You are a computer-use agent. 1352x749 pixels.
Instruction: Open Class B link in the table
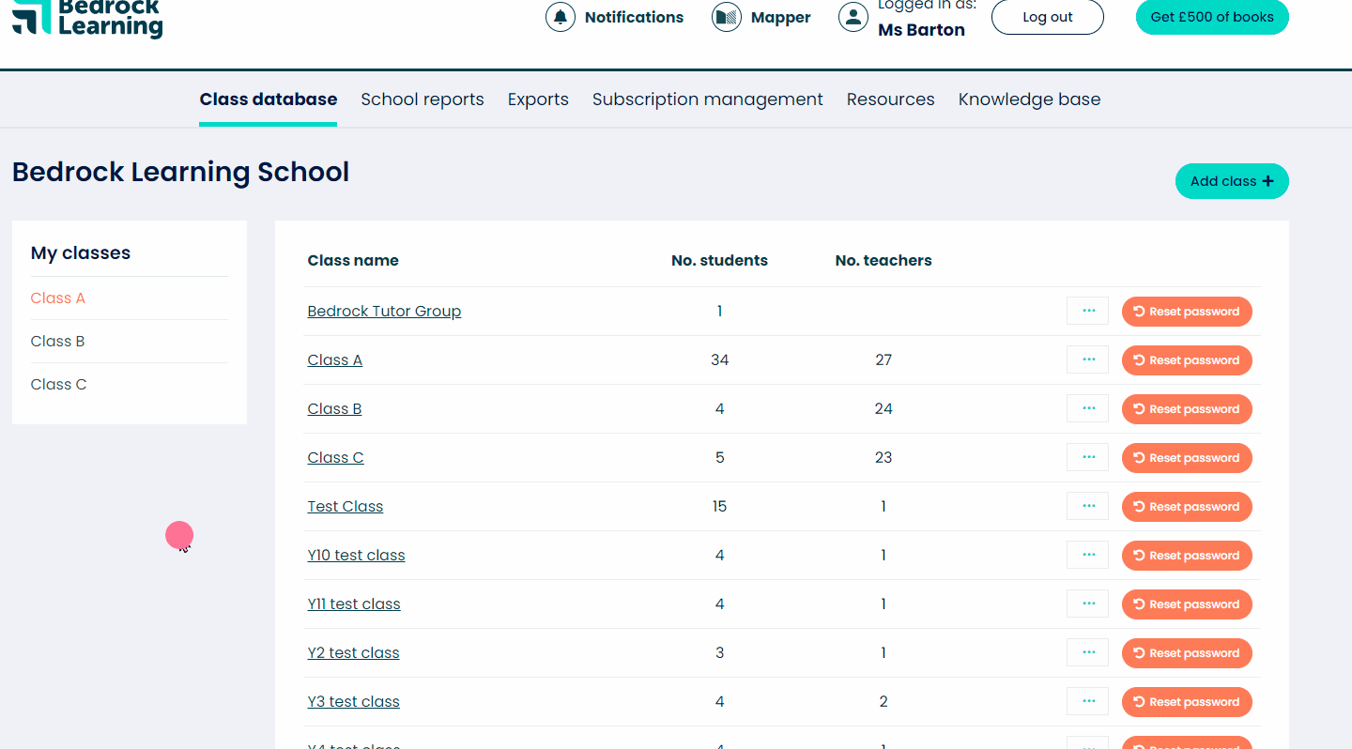pyautogui.click(x=335, y=409)
